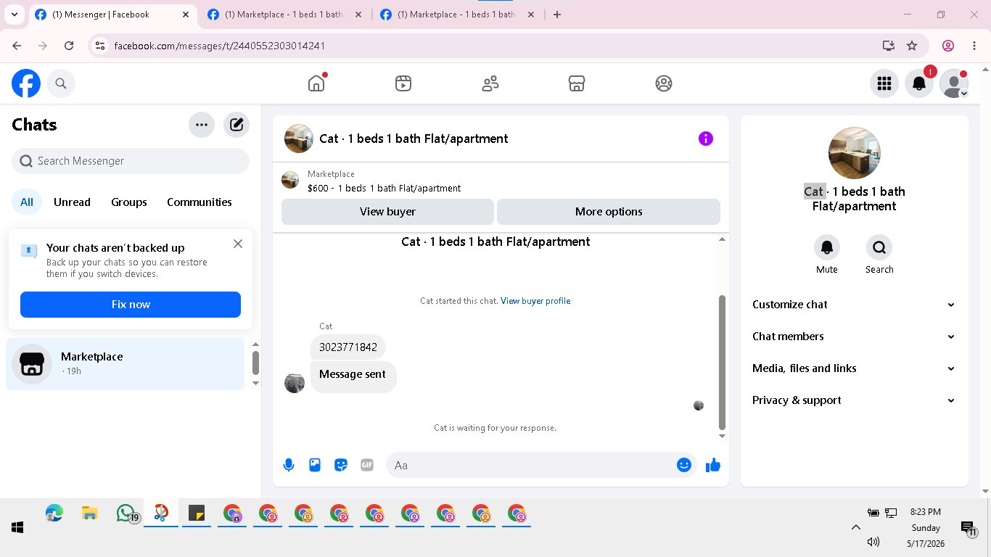Open the browser tab search dropdown
Viewport: 991px width, 557px height.
(x=15, y=15)
